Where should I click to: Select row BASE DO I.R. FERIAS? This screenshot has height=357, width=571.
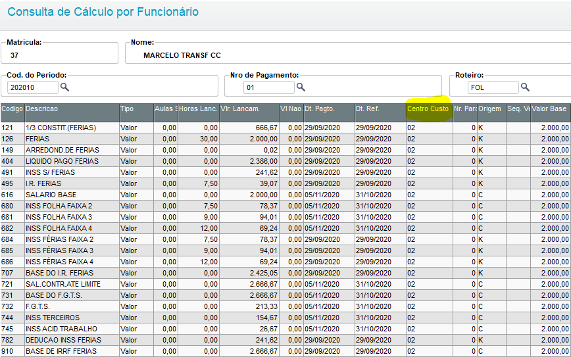tap(285, 273)
